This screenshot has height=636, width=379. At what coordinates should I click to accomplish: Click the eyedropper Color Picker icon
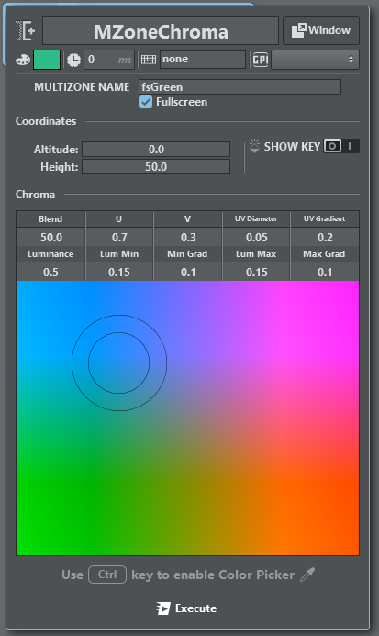tap(307, 575)
